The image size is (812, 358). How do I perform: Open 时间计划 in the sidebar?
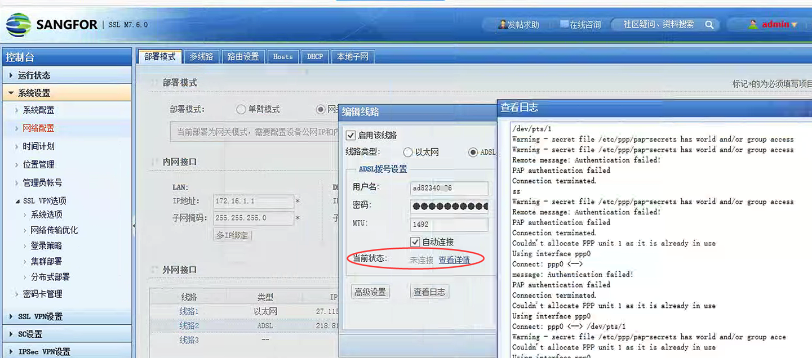(38, 146)
